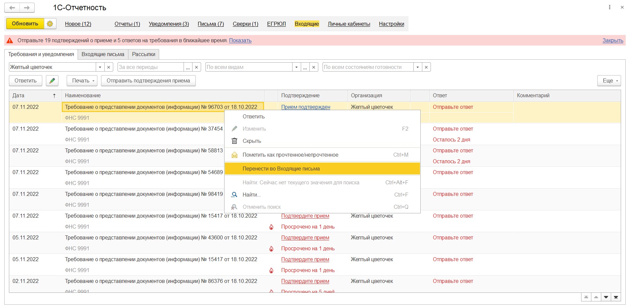Open Настройки section
The width and height of the screenshot is (627, 306).
click(392, 24)
